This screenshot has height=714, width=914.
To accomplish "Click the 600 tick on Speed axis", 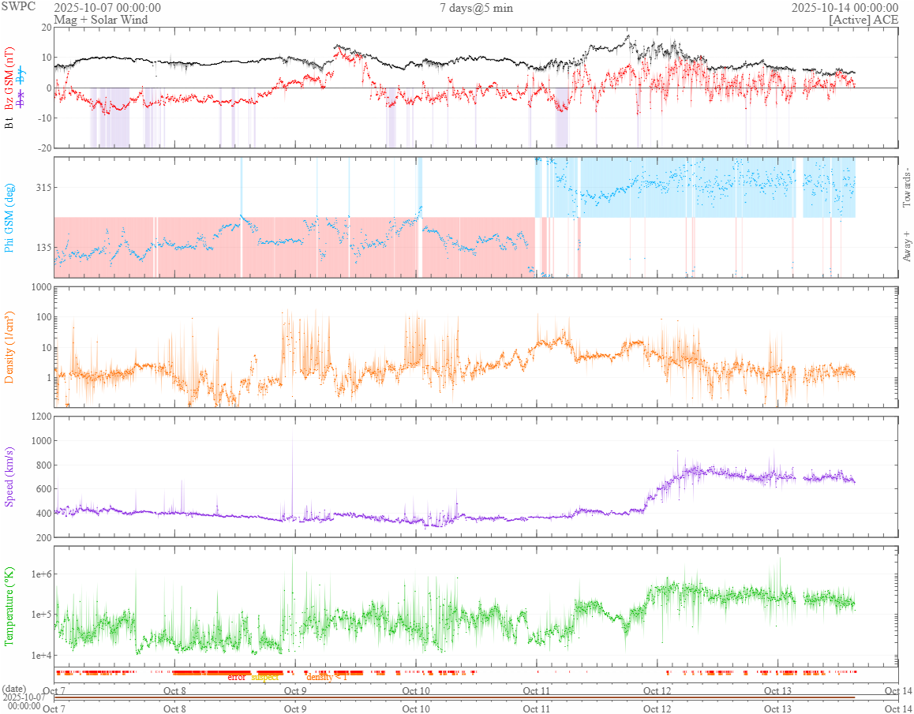I will [43, 489].
